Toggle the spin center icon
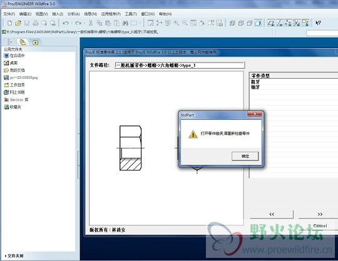Image resolution: width=338 pixels, height=261 pixels. [x=160, y=22]
